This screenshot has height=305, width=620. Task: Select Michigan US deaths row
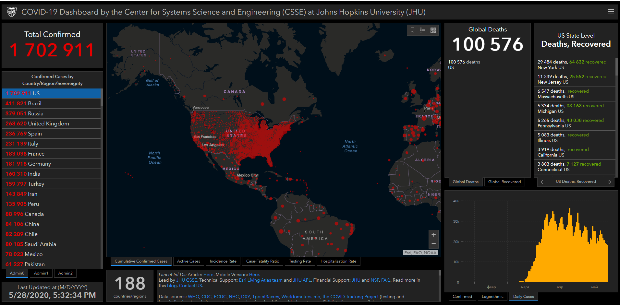(575, 108)
